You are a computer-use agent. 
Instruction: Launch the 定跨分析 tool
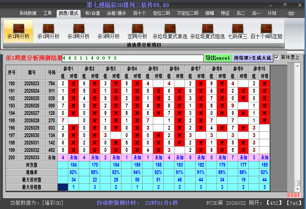point(137,31)
